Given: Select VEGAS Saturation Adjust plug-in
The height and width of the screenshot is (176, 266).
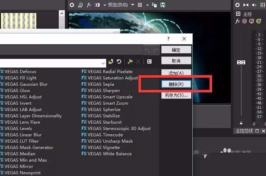Looking at the screenshot, I should (110, 78).
